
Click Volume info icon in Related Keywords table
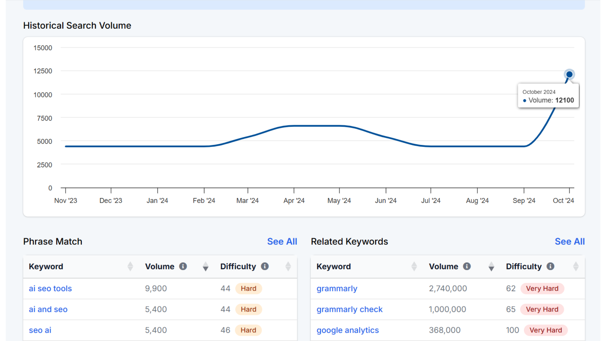point(467,266)
